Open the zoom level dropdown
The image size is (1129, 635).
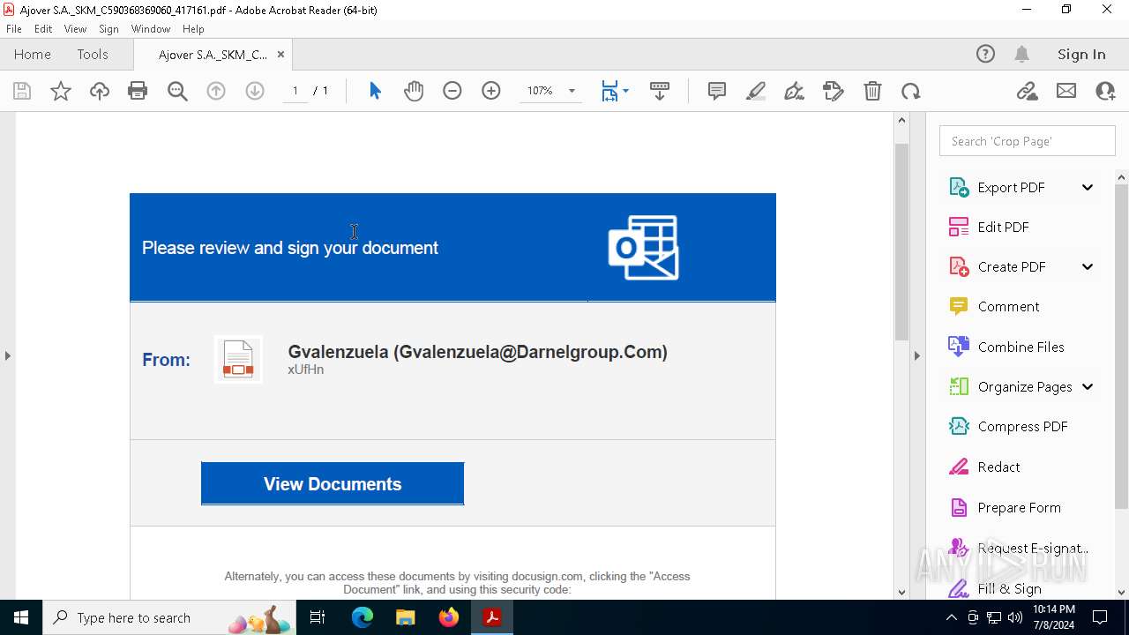(572, 91)
